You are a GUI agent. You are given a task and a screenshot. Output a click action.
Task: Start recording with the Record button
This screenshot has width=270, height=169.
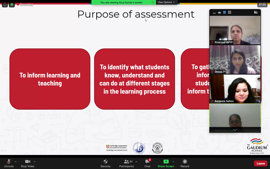coord(185,163)
